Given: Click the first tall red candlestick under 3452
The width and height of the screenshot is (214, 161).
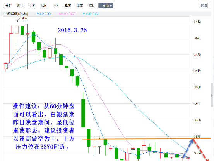Looking at the screenshot, I should (11, 48).
